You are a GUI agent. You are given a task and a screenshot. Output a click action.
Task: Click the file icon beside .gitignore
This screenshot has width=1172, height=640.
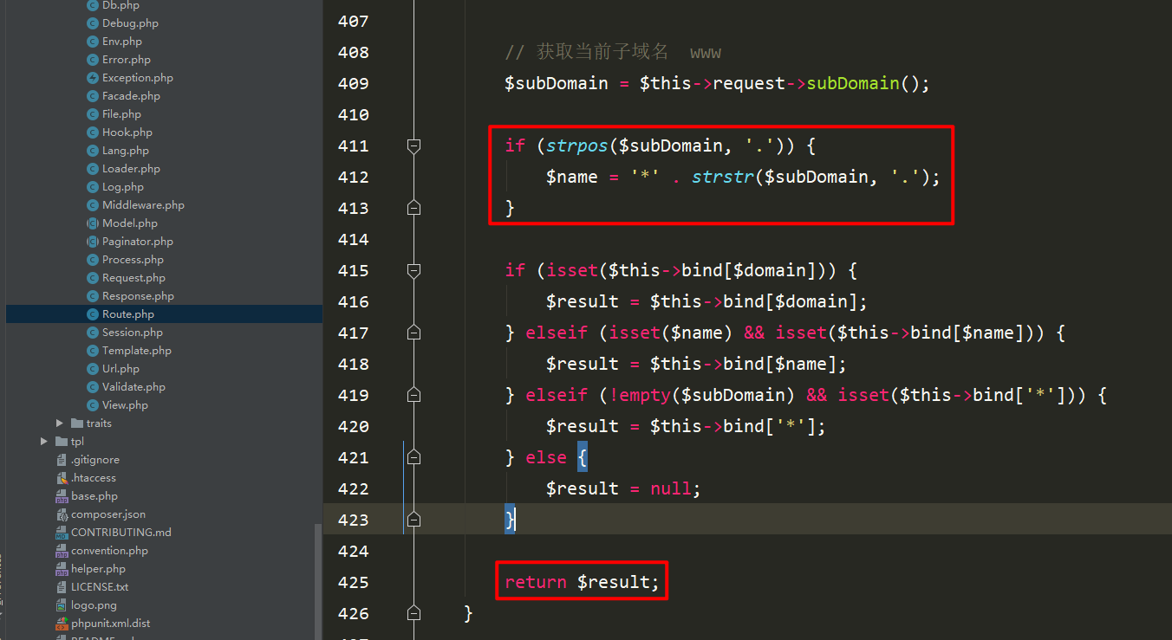pos(62,460)
